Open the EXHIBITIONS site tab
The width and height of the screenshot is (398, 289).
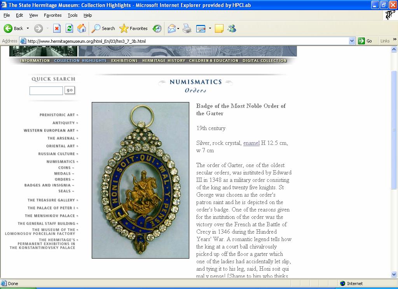point(124,60)
